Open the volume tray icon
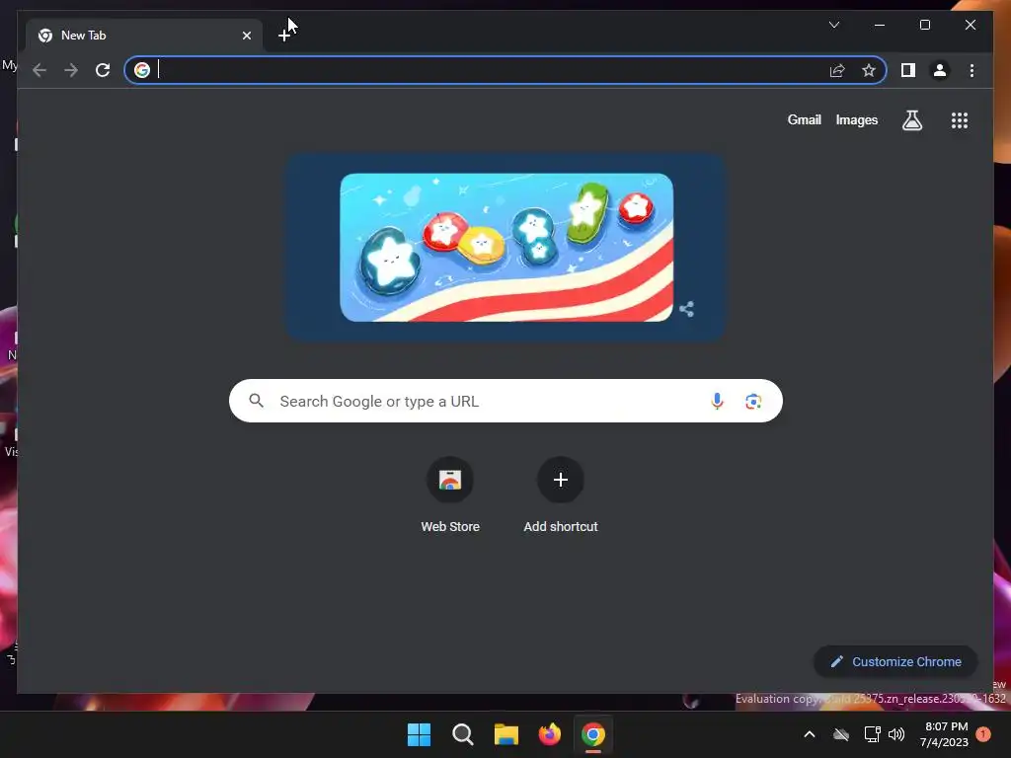1011x758 pixels. pyautogui.click(x=896, y=734)
